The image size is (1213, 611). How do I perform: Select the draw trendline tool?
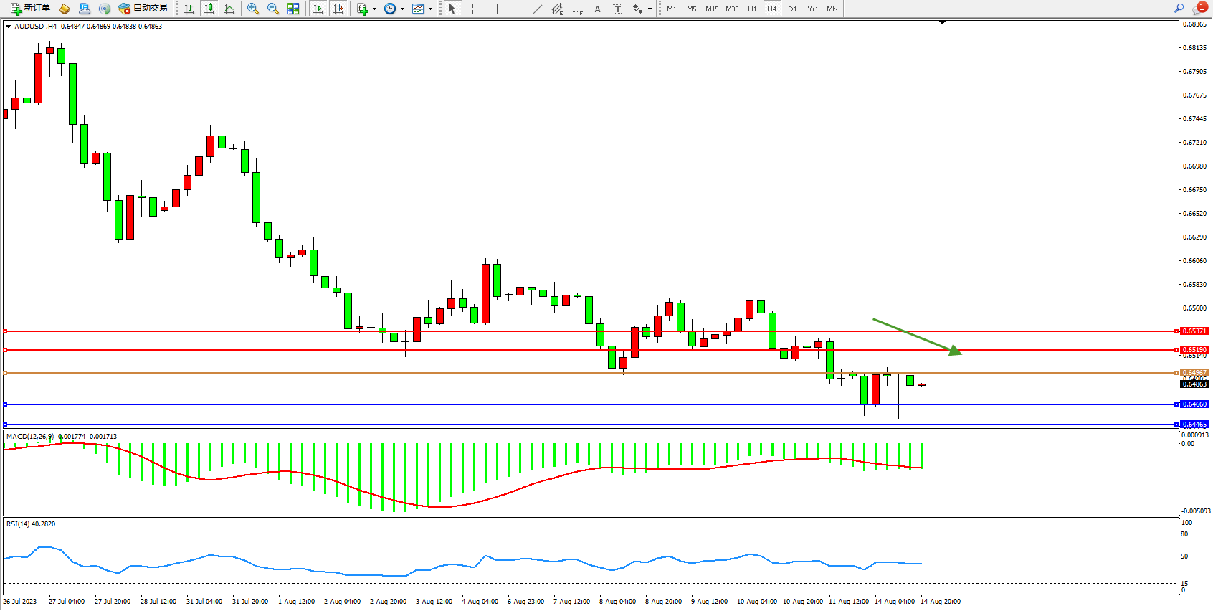pyautogui.click(x=538, y=9)
